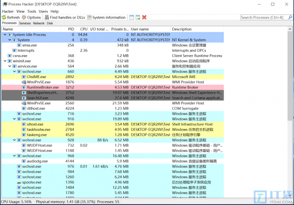294x205 pixels.
Task: Select the ShellExperienceHost process row
Action: tap(113, 93)
